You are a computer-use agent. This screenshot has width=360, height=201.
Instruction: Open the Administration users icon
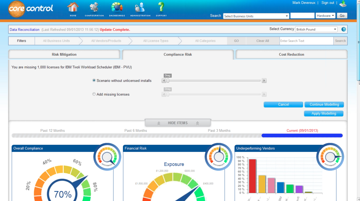point(140,9)
